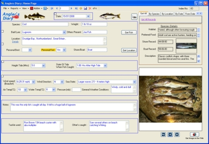Image resolution: width=209 pixels, height=144 pixels.
Task: Click Preferred Food field spinner arrow
Action: click(199, 36)
